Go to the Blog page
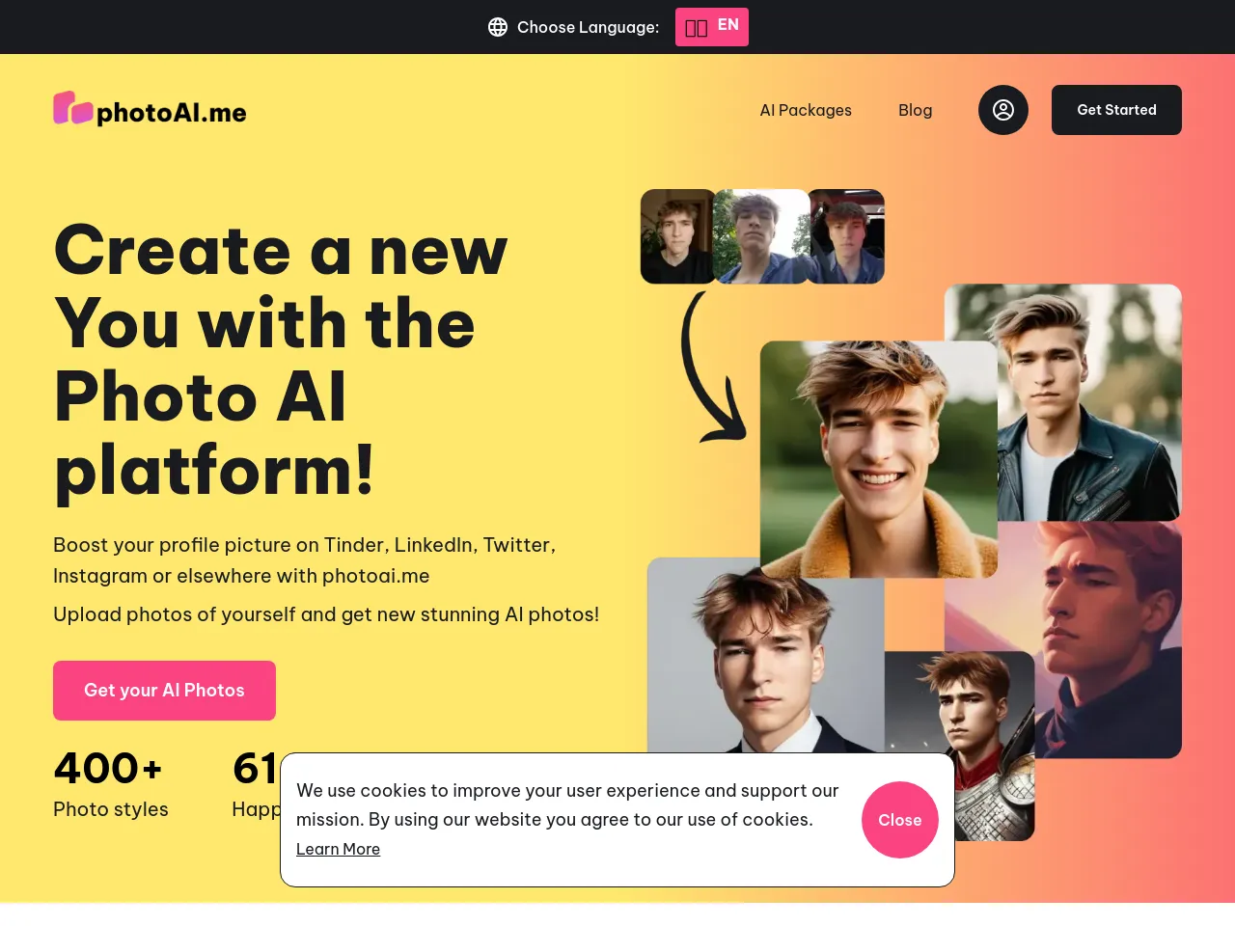This screenshot has width=1235, height=926. (915, 110)
